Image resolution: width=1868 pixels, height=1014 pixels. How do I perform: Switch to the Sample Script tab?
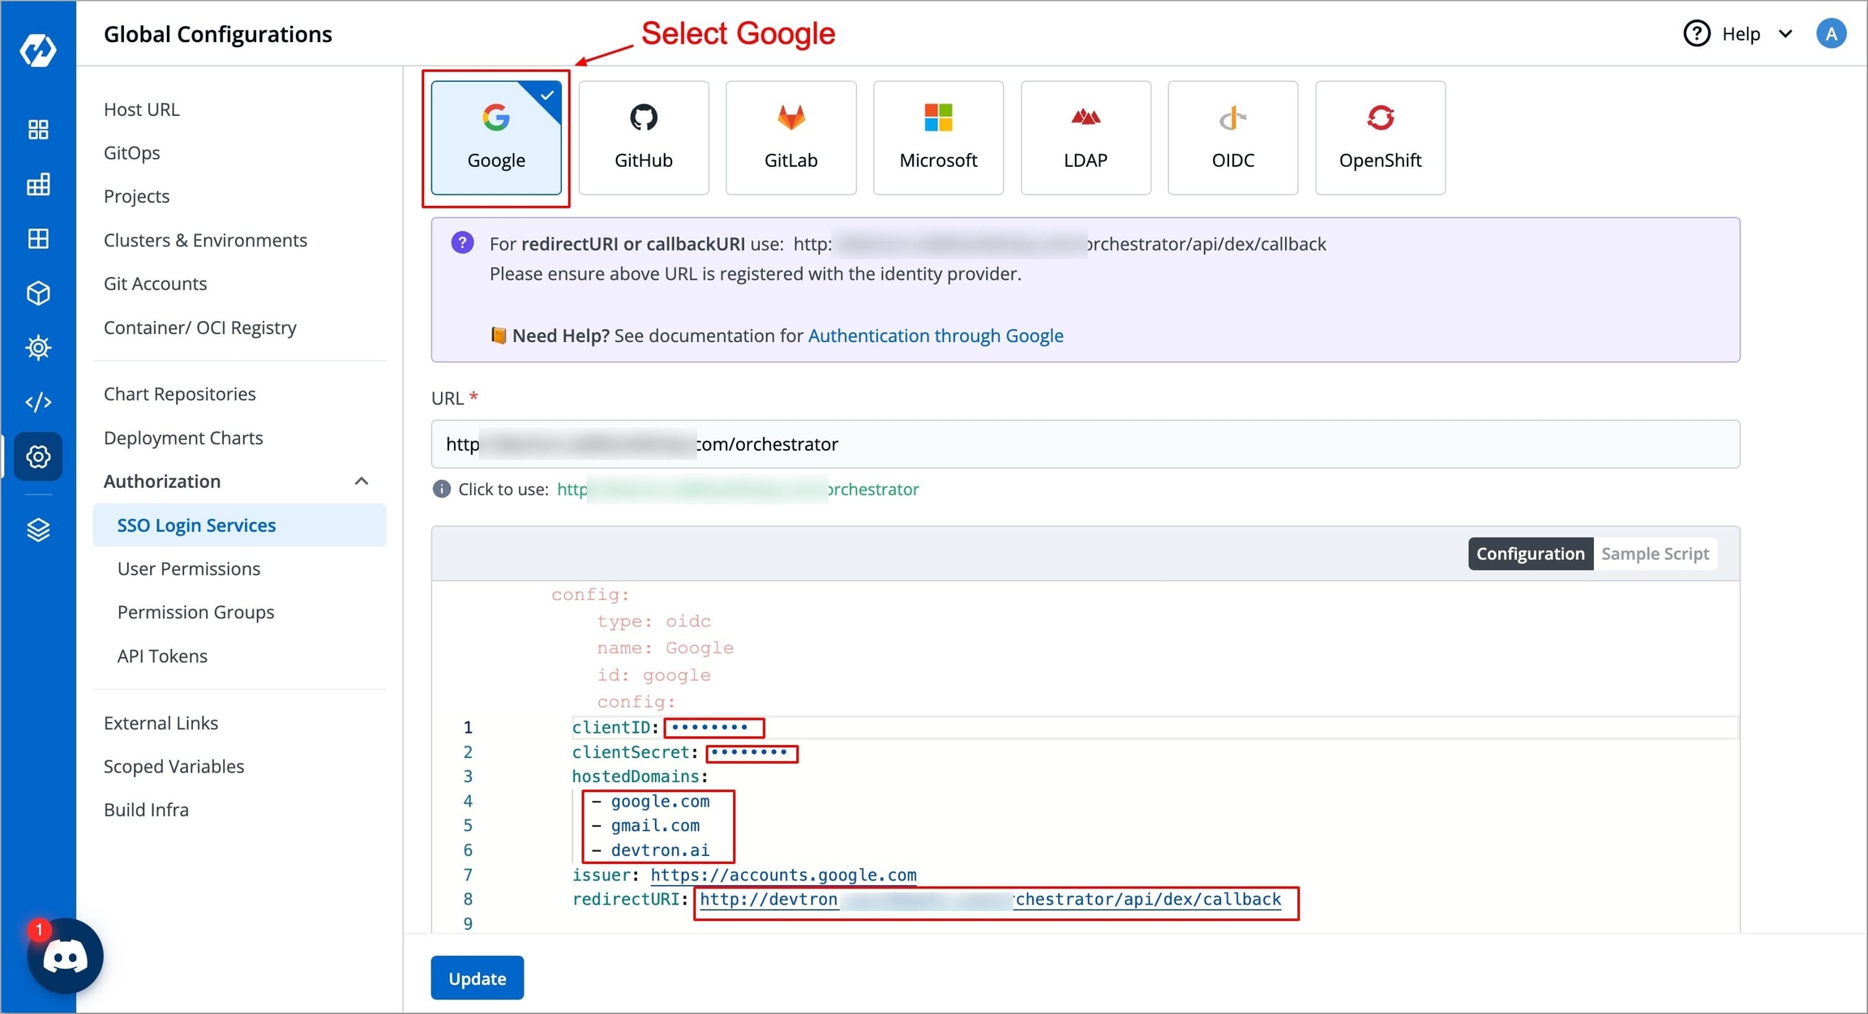(1655, 554)
